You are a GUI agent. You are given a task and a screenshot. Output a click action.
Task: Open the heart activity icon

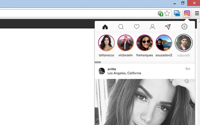coord(137,27)
